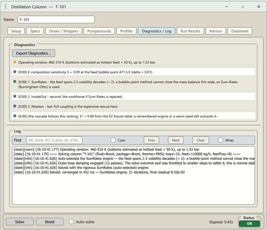
Task: Go to the Pumparounds tab
Action: point(99,31)
